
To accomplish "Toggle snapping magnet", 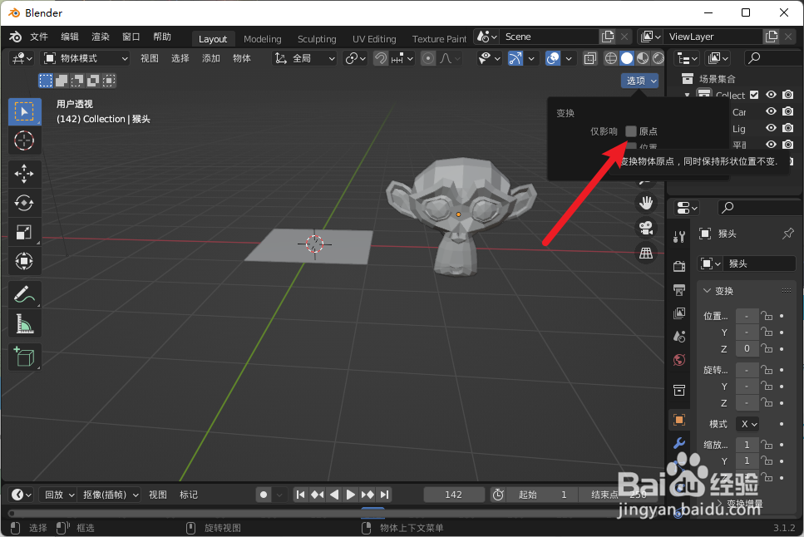I will (381, 58).
